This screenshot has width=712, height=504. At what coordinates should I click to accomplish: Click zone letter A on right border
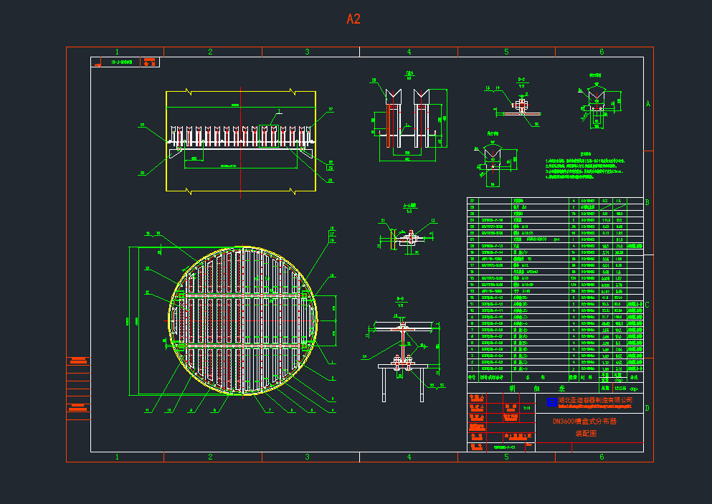click(647, 104)
